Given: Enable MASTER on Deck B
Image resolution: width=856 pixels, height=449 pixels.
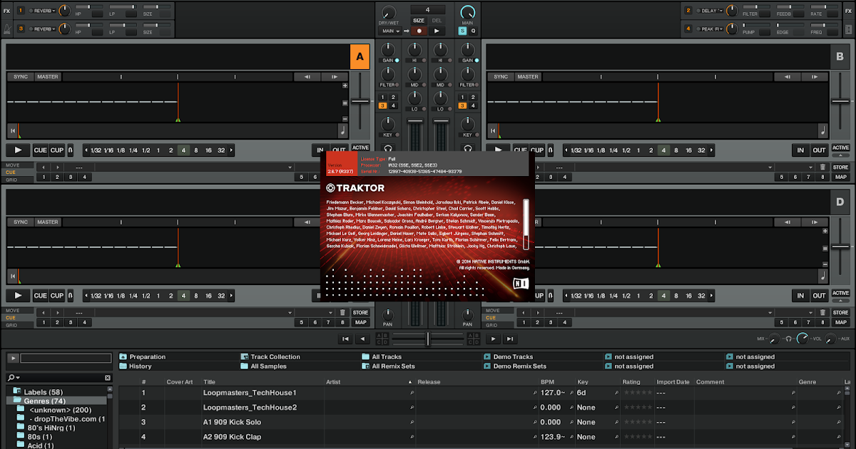Looking at the screenshot, I should (528, 76).
